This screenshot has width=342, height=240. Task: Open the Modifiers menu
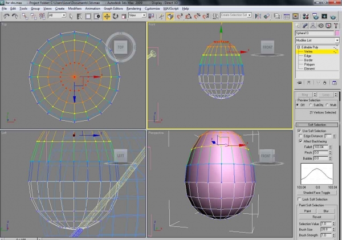[75, 9]
